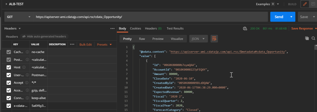Open the request panel three-dot options menu
This screenshot has width=317, height=112.
pyautogui.click(x=112, y=28)
